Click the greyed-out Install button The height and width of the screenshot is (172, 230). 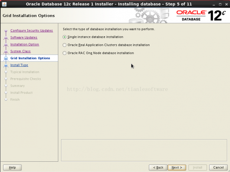coord(197,167)
